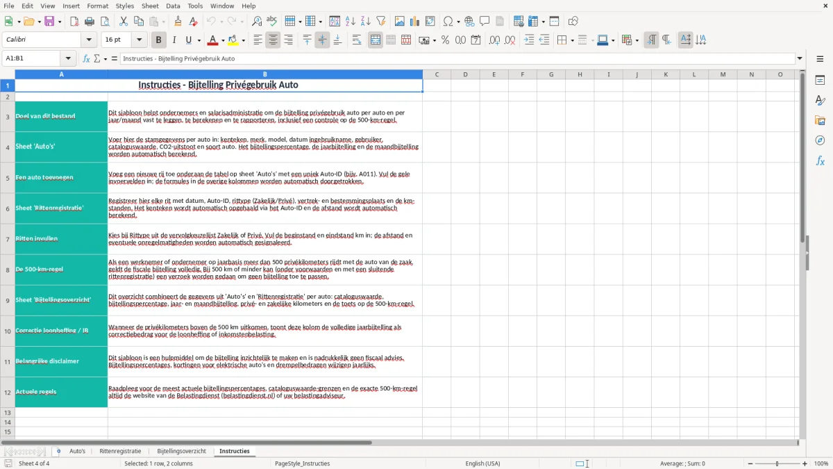This screenshot has height=469, width=833.
Task: Open the sidebar Properties panel
Action: (x=820, y=80)
